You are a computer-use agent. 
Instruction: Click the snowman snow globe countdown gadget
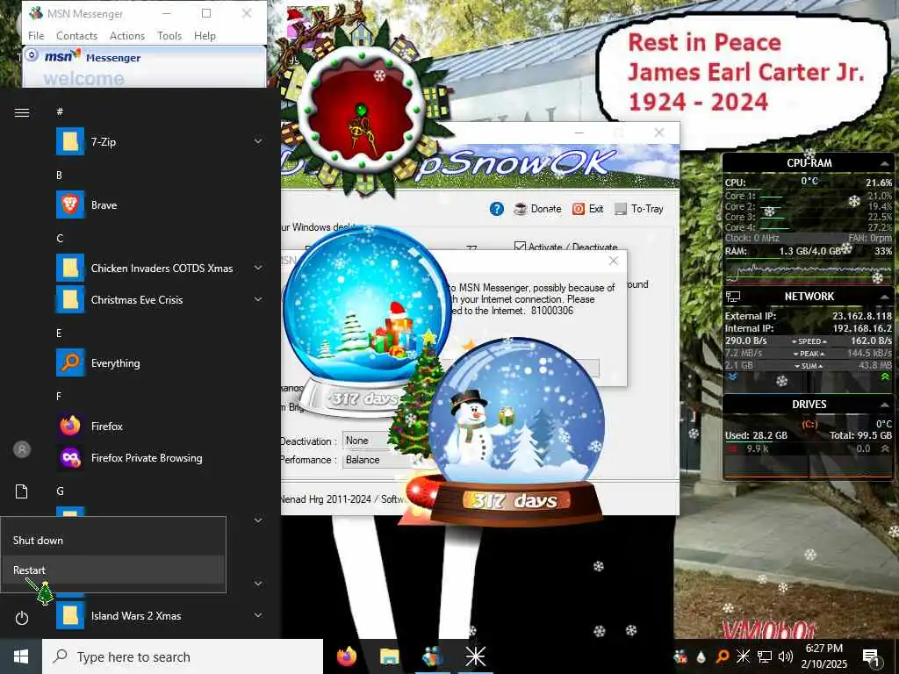(x=514, y=433)
